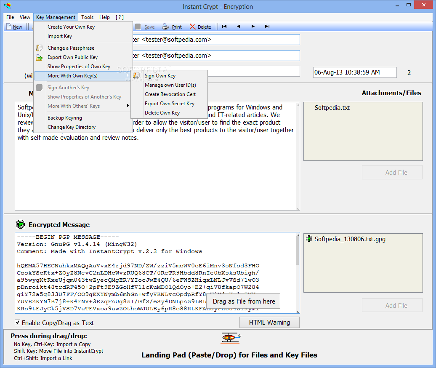Open the Help menu
The height and width of the screenshot is (368, 436).
click(x=104, y=17)
